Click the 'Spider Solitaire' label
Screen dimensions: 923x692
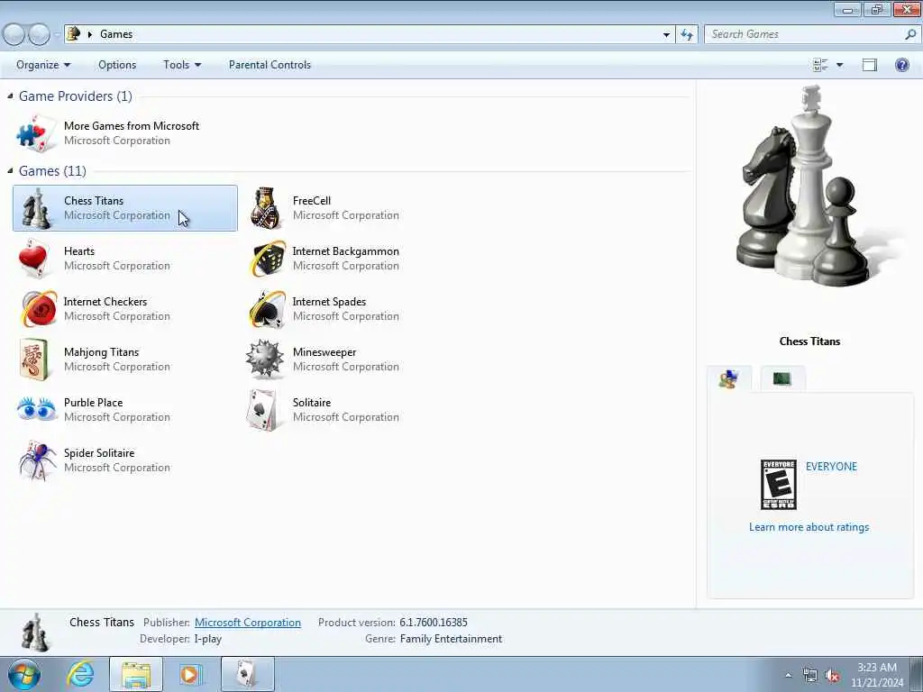click(x=99, y=453)
